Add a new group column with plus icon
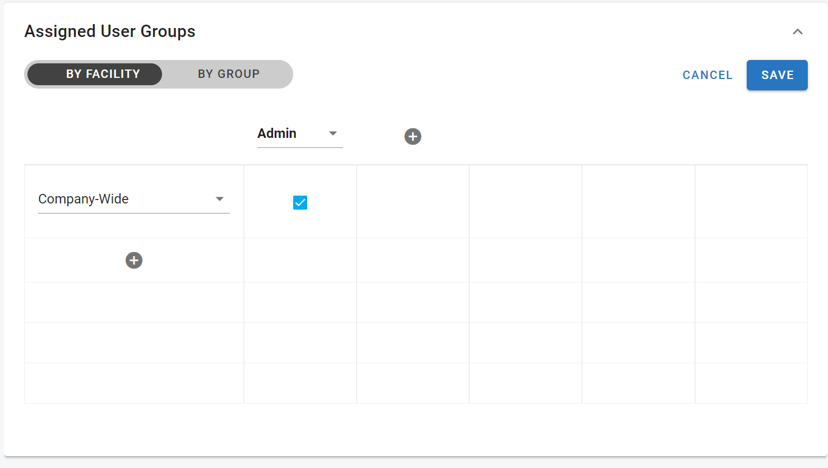Viewport: 828px width, 468px height. (413, 136)
